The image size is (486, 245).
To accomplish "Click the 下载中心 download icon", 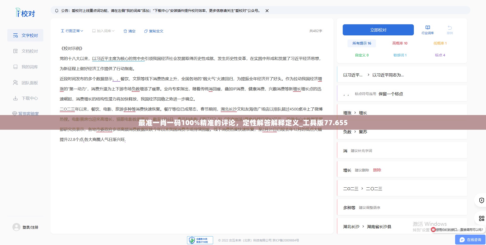I will coord(15,98).
